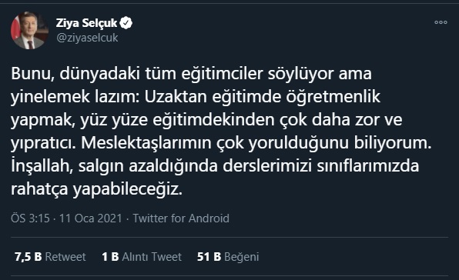Click the Turkish flag in the avatar
Viewport: 459px width, 280px height.
pos(15,29)
